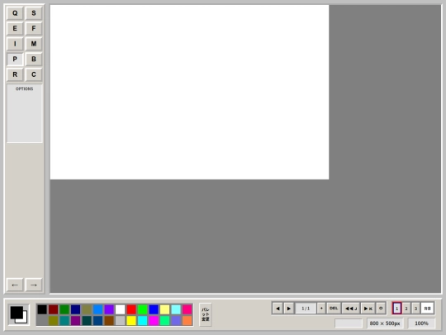Toggle the loop playback button
Image resolution: width=446 pixels, height=335 pixels.
(x=381, y=309)
